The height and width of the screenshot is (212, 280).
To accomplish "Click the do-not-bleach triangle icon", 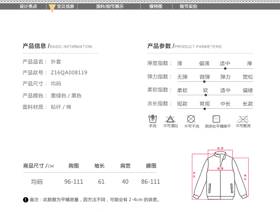I will 170,119.
